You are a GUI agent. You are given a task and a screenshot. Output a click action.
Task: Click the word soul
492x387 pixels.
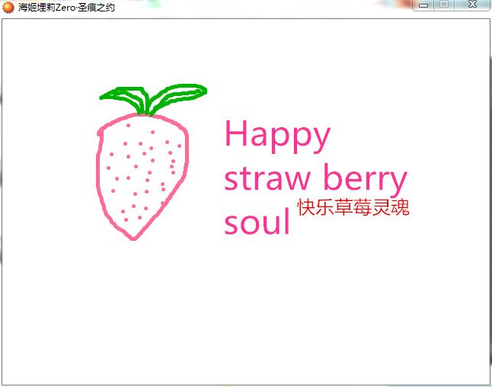(257, 221)
